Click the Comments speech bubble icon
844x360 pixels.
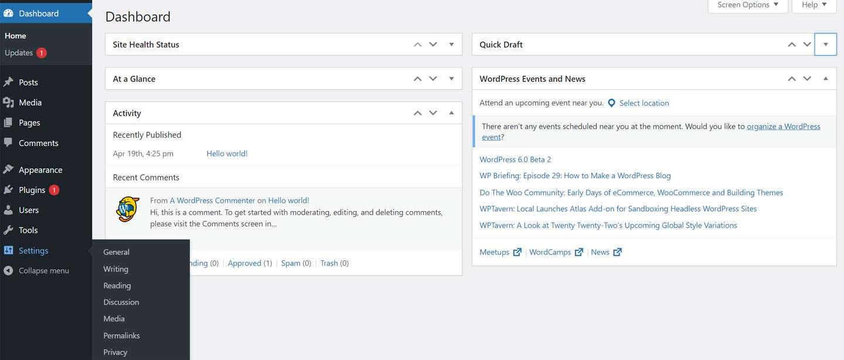coord(8,142)
